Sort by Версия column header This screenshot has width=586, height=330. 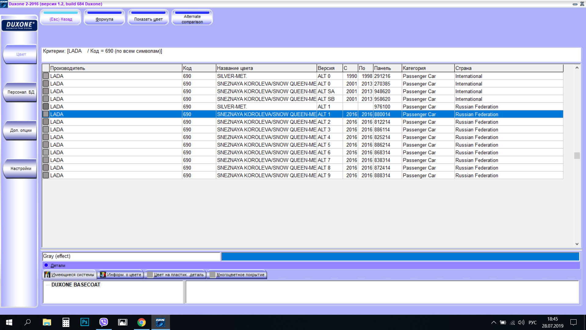click(x=330, y=68)
